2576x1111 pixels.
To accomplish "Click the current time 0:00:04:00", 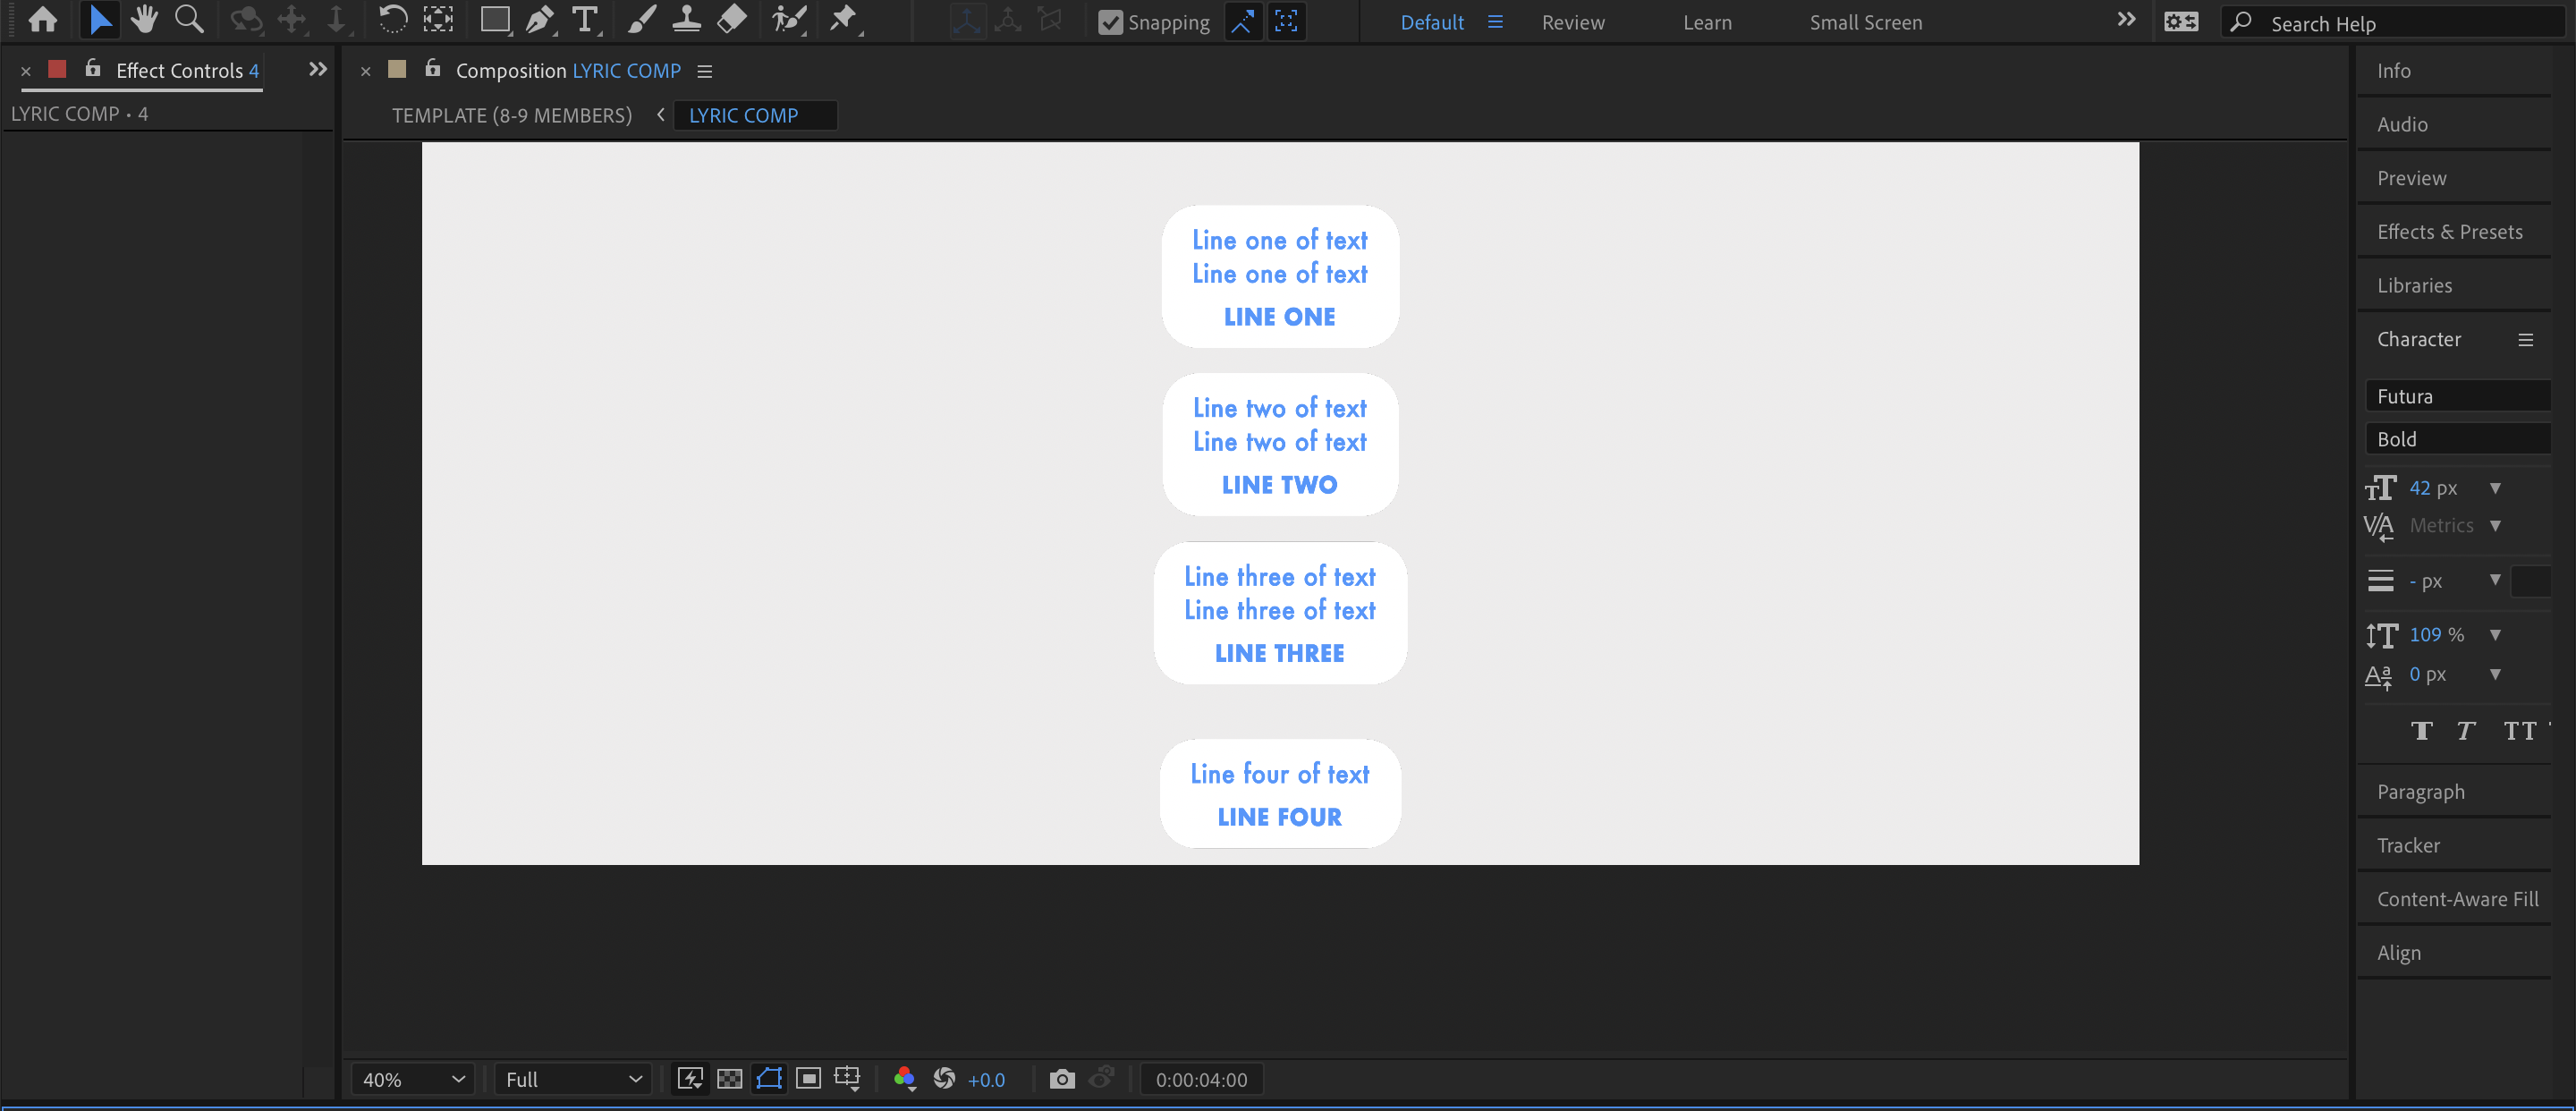I will [1200, 1079].
